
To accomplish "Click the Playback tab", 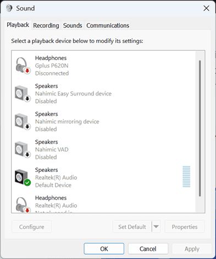I will [18, 25].
